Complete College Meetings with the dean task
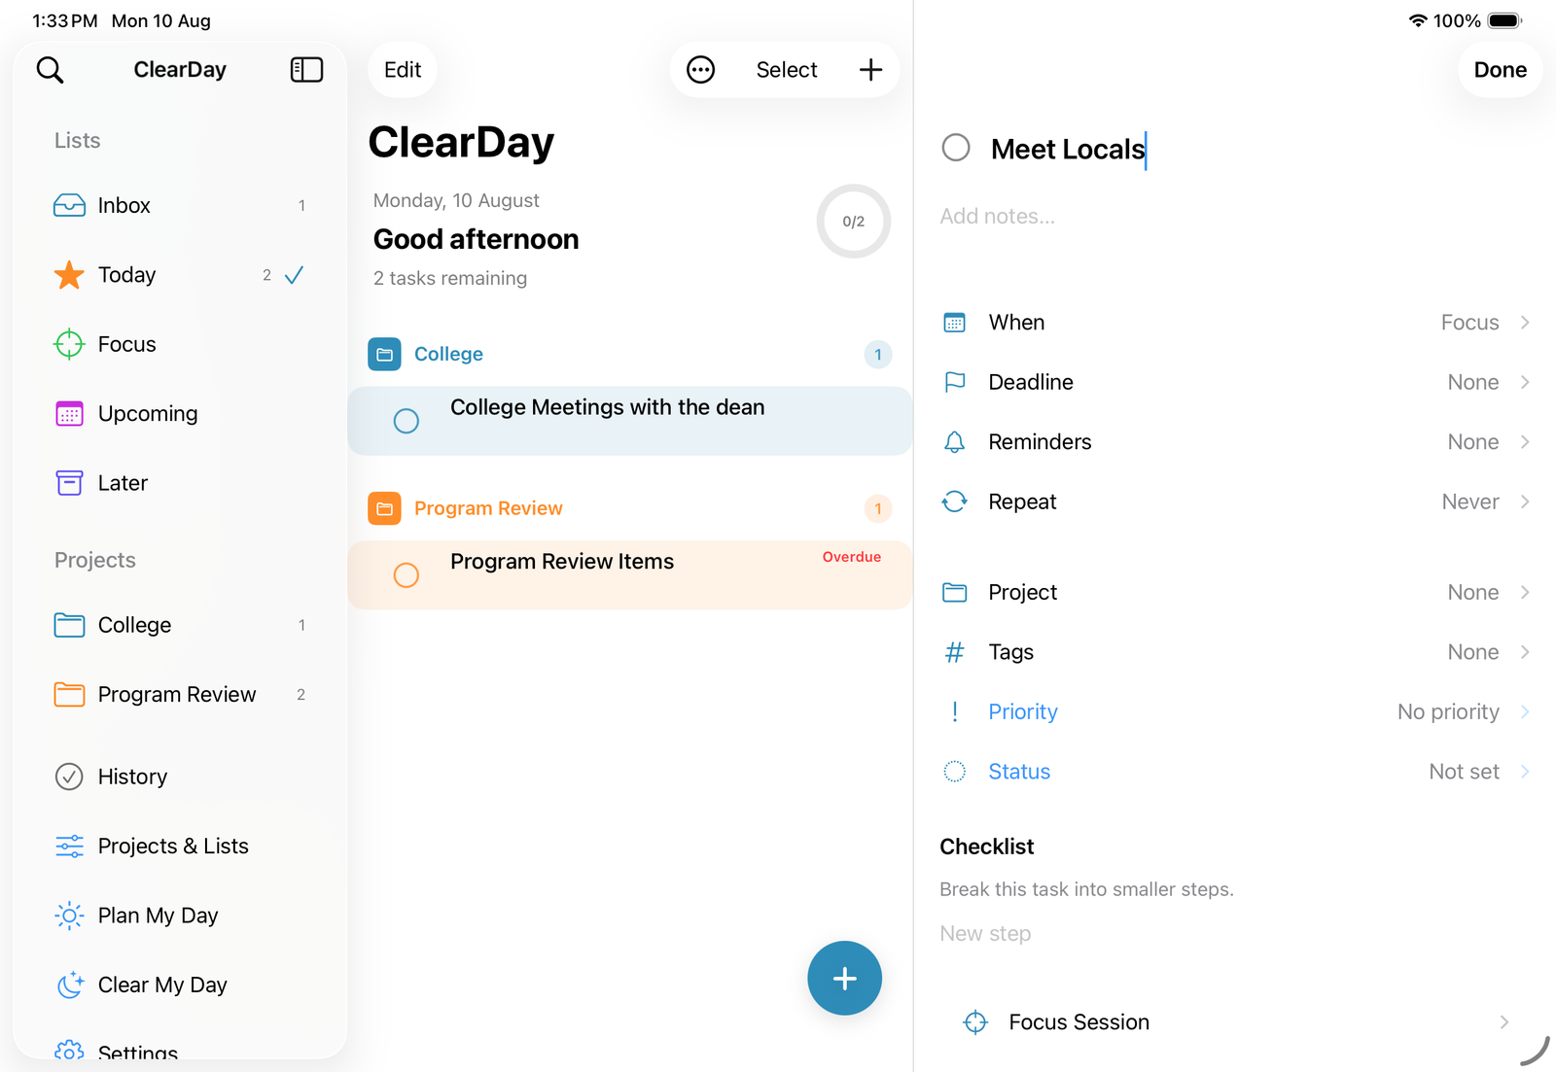Viewport: 1556px width, 1072px height. (x=406, y=421)
